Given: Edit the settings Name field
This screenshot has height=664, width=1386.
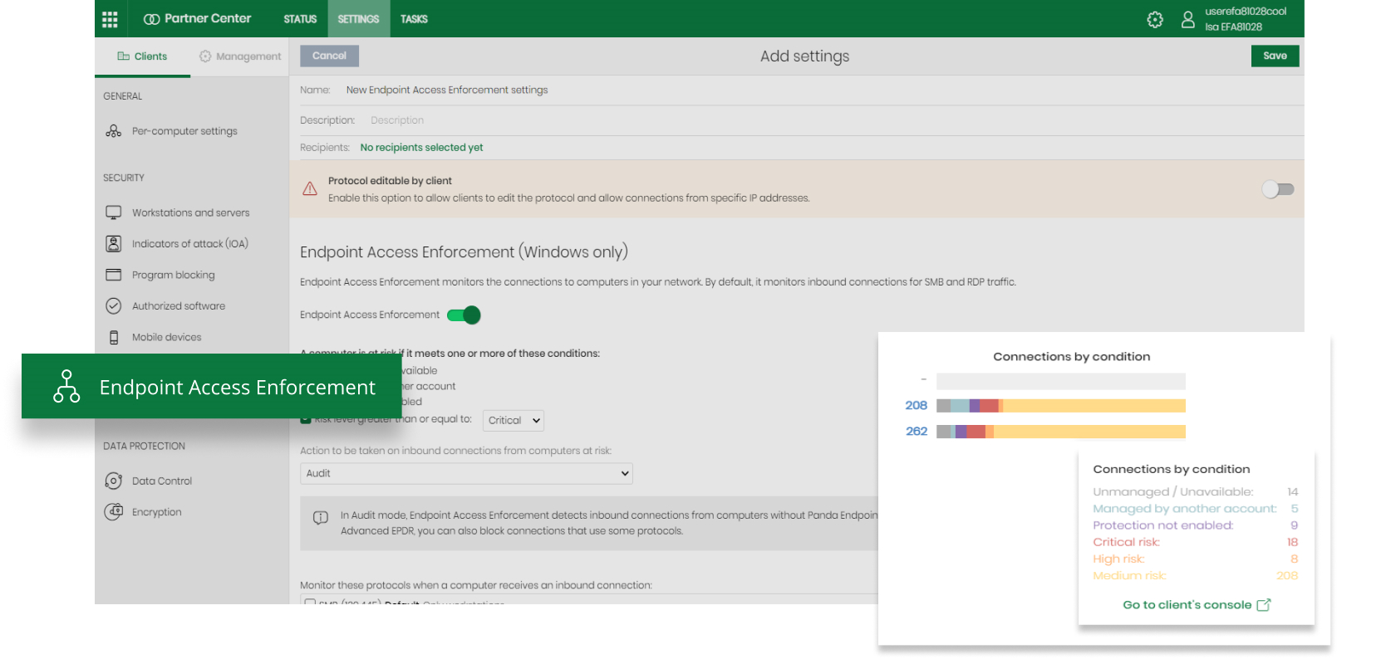Looking at the screenshot, I should pos(447,90).
